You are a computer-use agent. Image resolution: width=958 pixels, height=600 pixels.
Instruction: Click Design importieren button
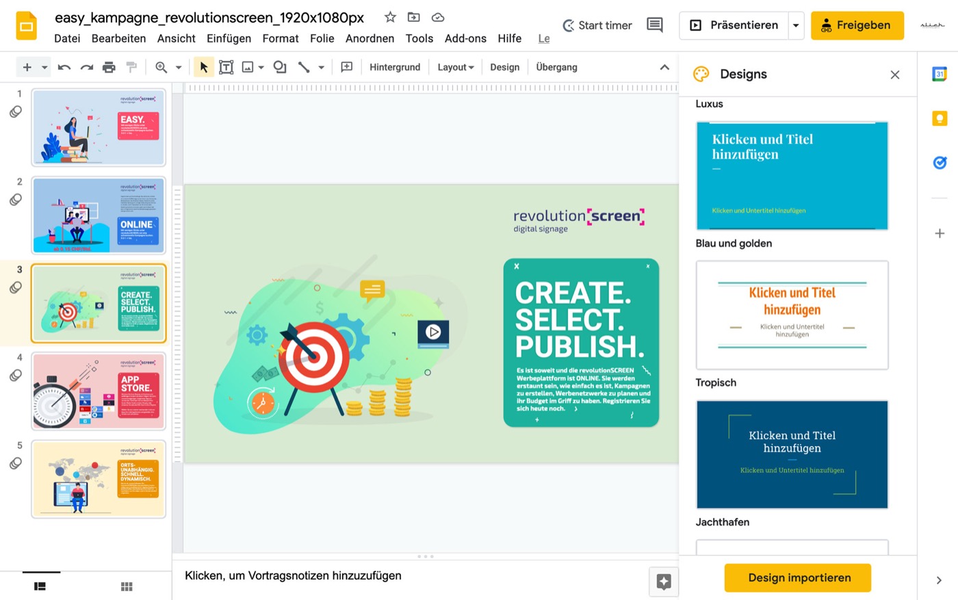tap(798, 577)
